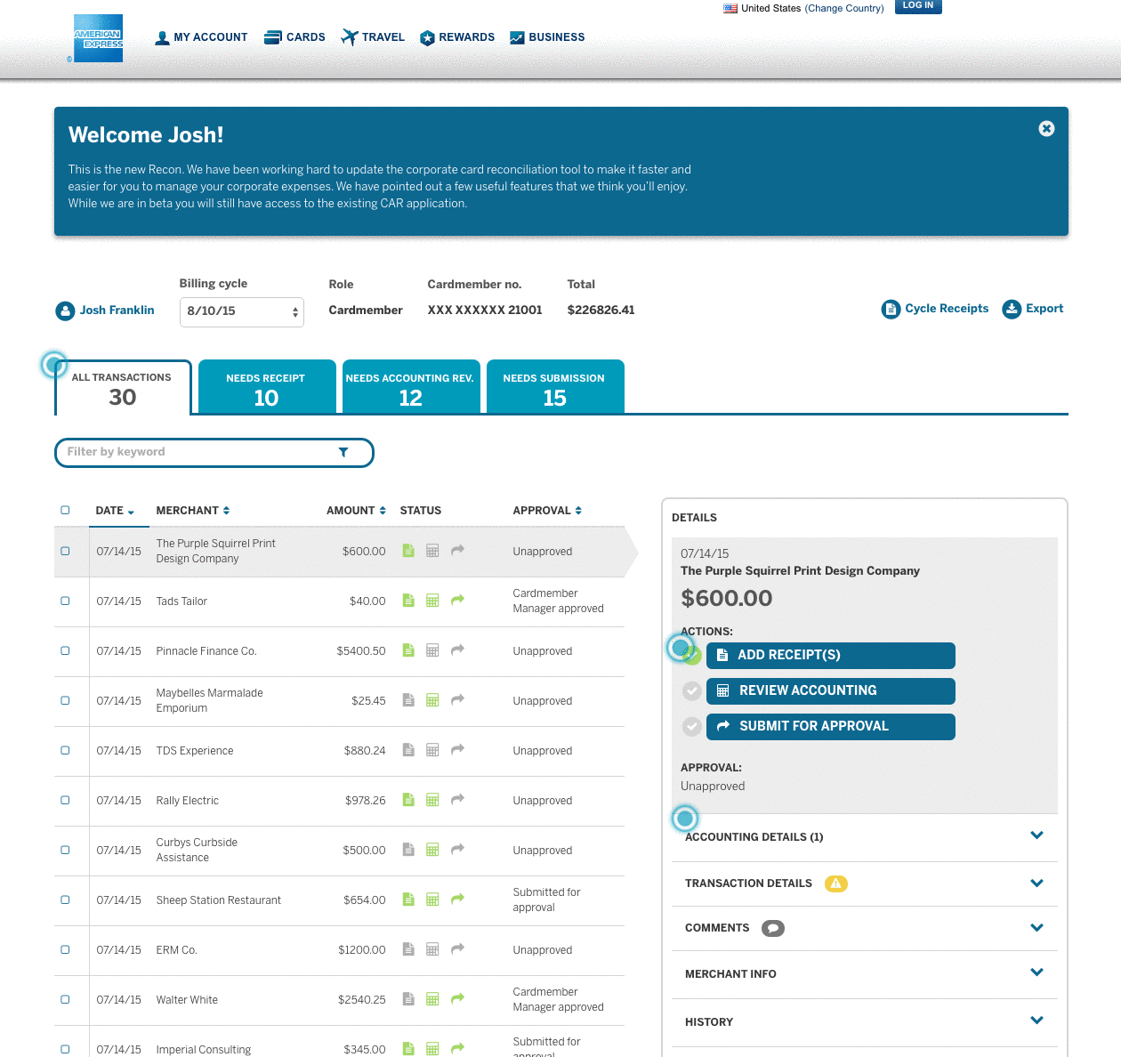Click the filter funnel icon
The image size is (1121, 1057).
[343, 452]
